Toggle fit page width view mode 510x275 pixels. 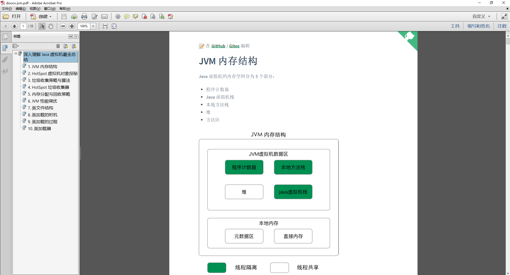click(105, 26)
